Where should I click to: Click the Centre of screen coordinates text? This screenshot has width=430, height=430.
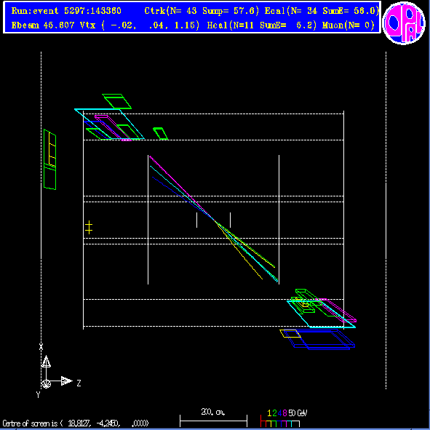click(76, 423)
